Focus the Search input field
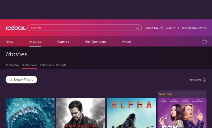The height and width of the screenshot is (128, 212). tap(85, 28)
